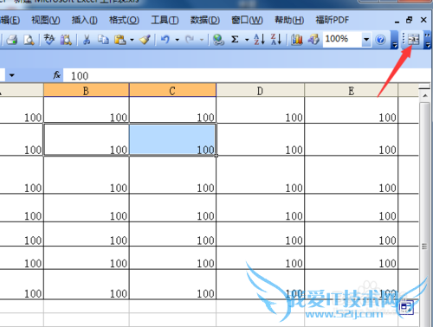Open the 插入(I) menu

coord(84,20)
